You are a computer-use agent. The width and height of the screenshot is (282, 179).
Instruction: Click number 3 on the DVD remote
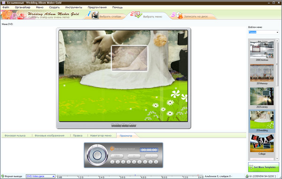(123, 162)
